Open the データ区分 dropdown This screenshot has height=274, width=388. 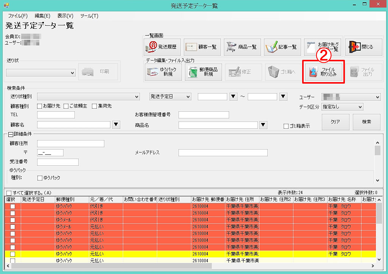click(342, 107)
